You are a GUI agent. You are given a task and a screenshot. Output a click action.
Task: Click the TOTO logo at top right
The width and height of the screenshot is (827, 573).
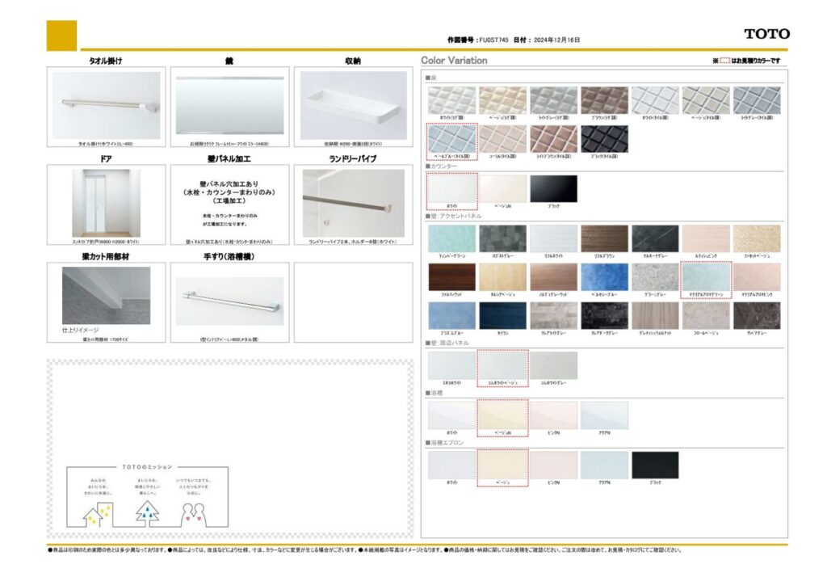point(766,34)
